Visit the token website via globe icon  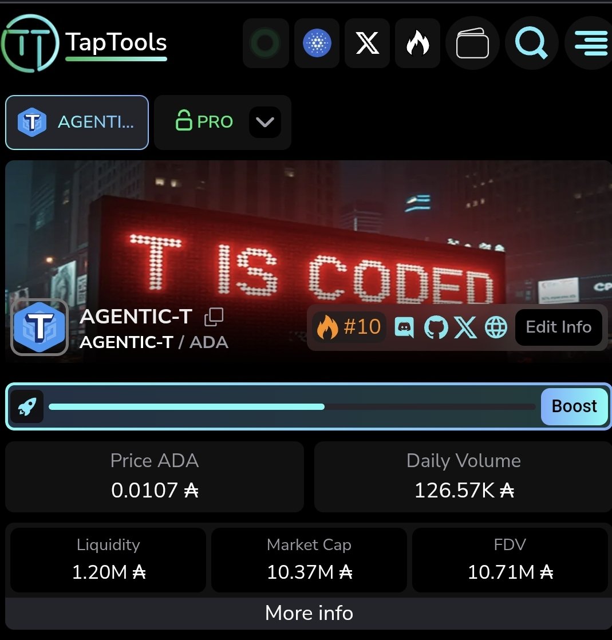[x=496, y=327]
